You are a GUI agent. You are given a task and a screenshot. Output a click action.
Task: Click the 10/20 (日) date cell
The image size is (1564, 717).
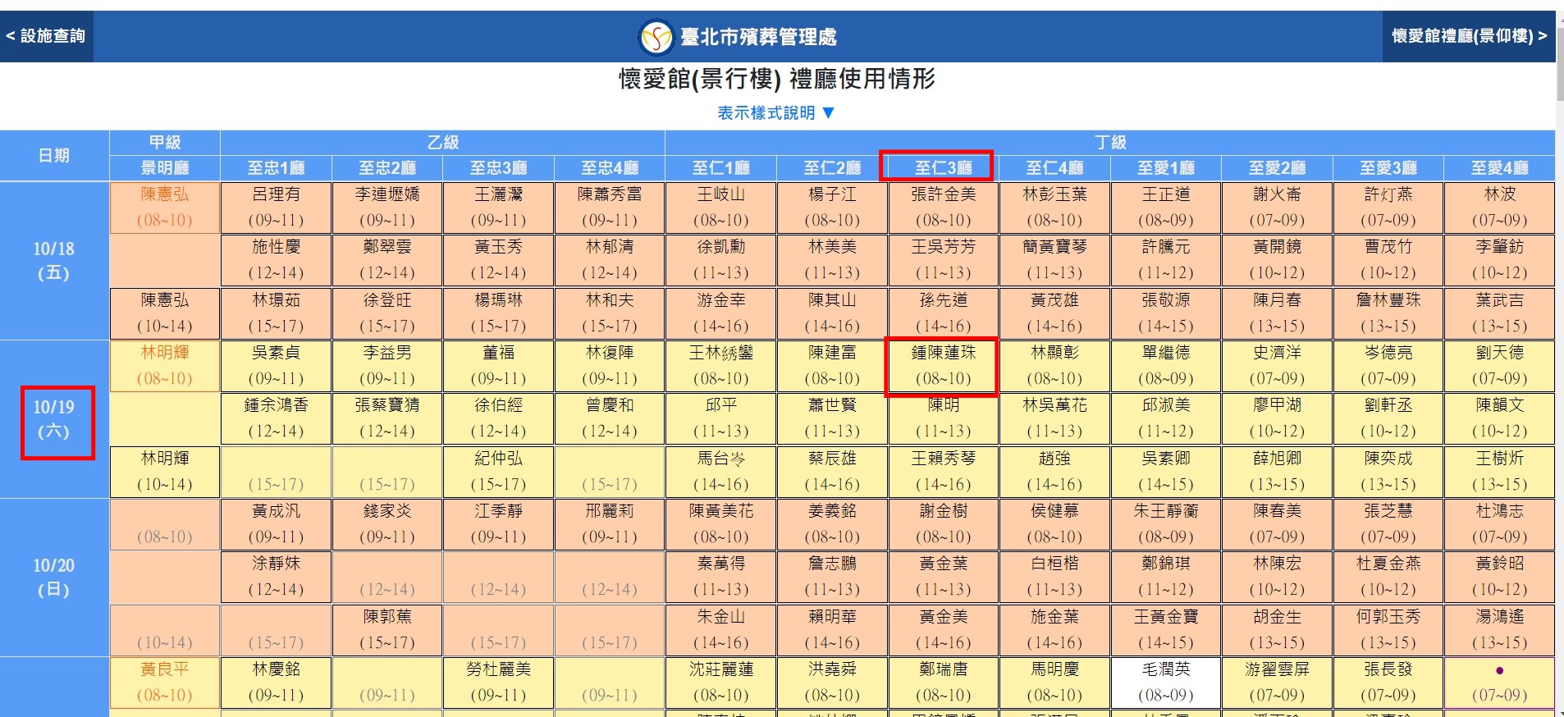54,578
